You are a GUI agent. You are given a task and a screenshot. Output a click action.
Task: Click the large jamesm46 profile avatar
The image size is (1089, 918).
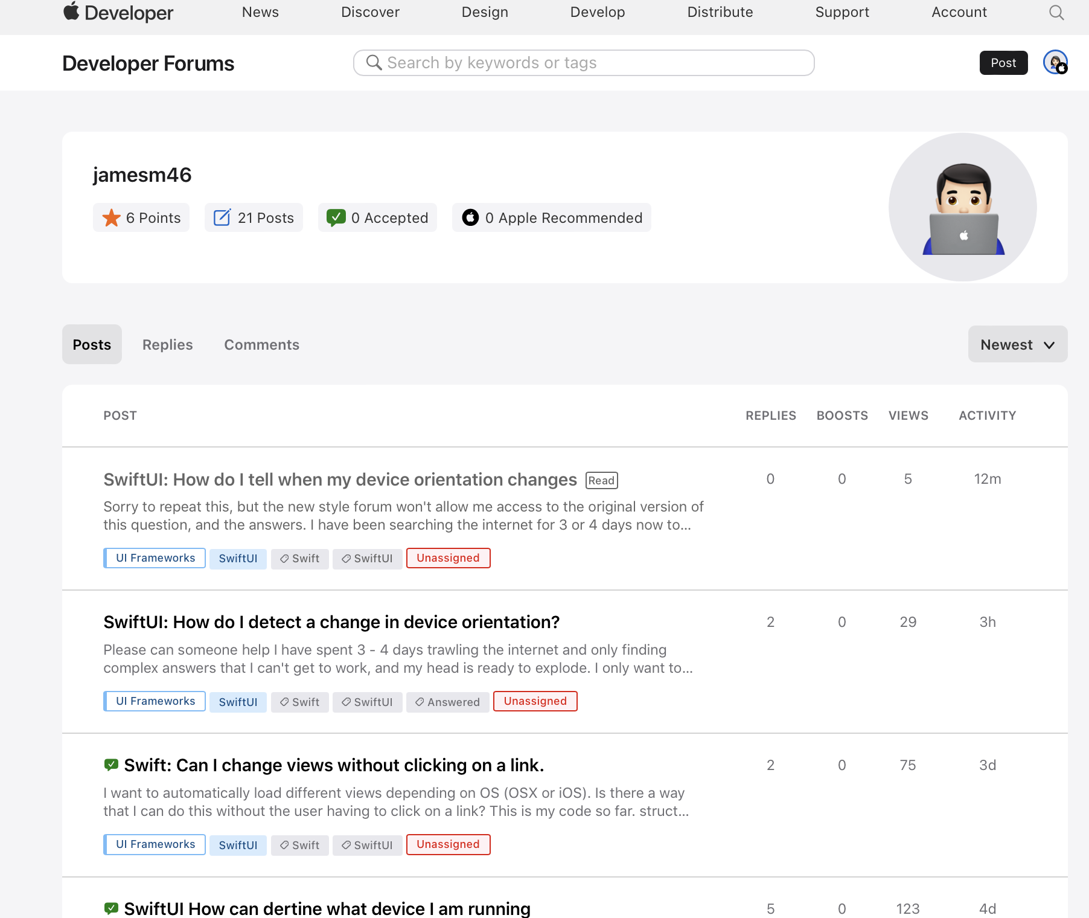click(962, 207)
